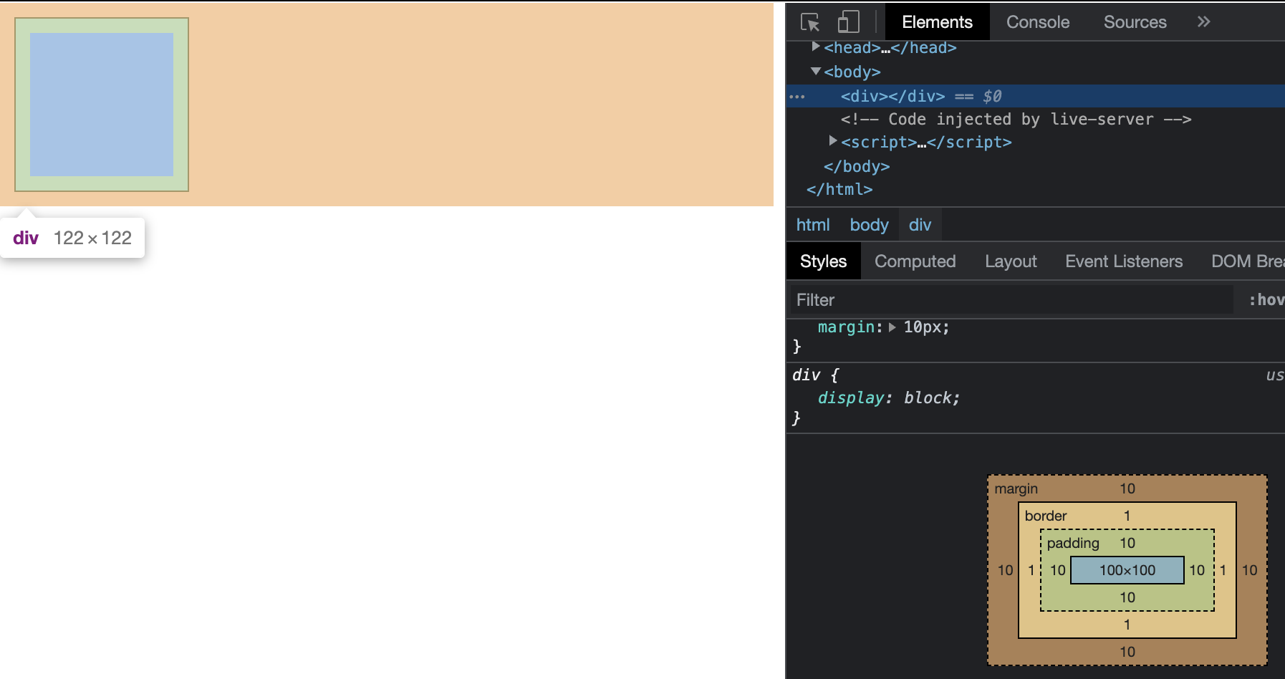Toggle the device toolbar icon
The width and height of the screenshot is (1285, 679).
[848, 22]
